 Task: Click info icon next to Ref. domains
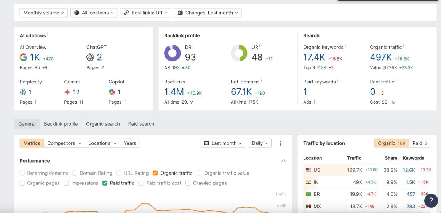tap(261, 80)
